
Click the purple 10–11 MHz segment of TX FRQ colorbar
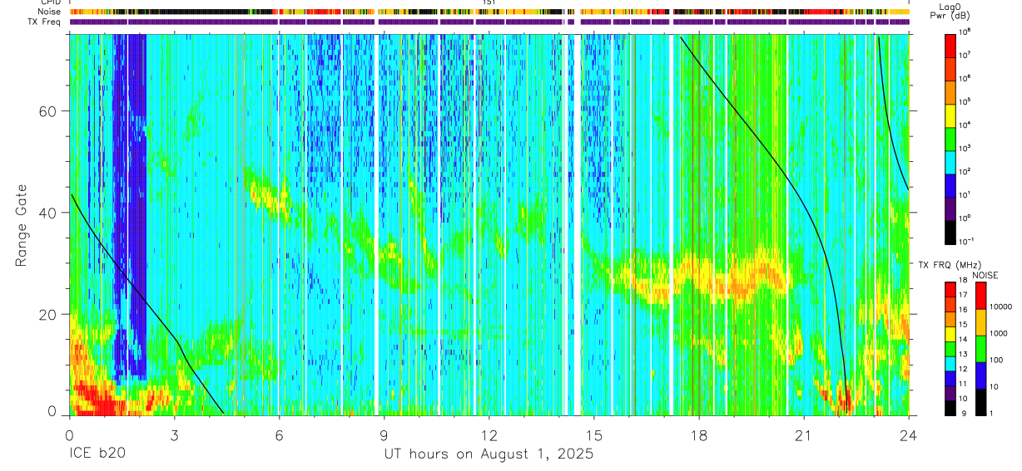pos(950,393)
